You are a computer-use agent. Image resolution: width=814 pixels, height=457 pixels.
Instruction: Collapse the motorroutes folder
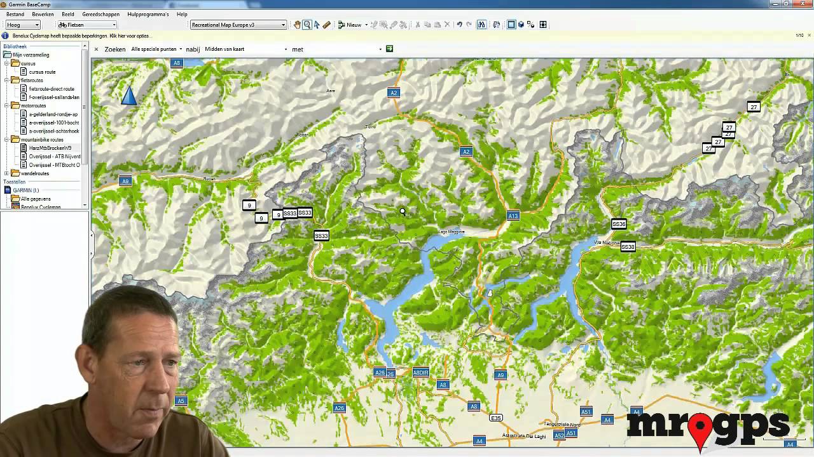click(x=7, y=106)
